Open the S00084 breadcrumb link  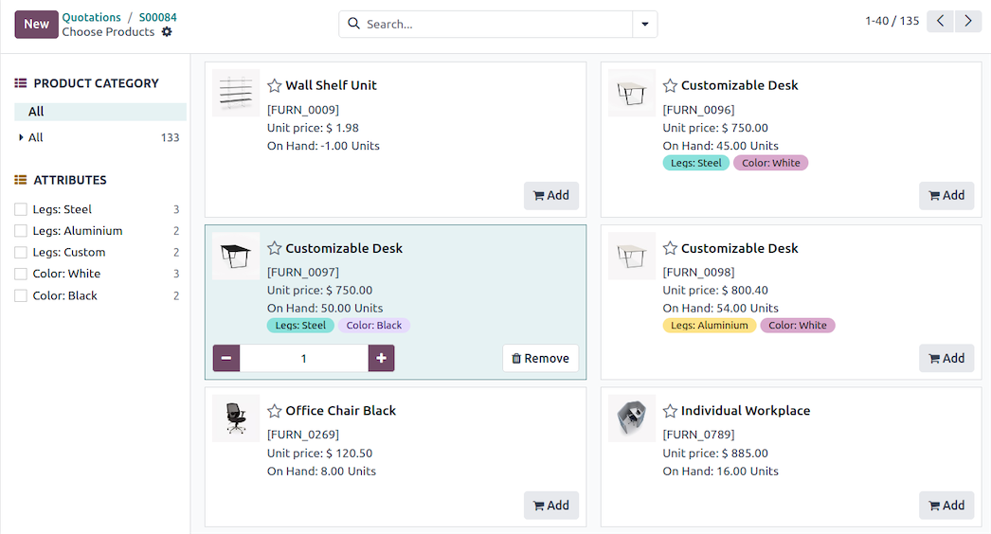click(x=157, y=17)
